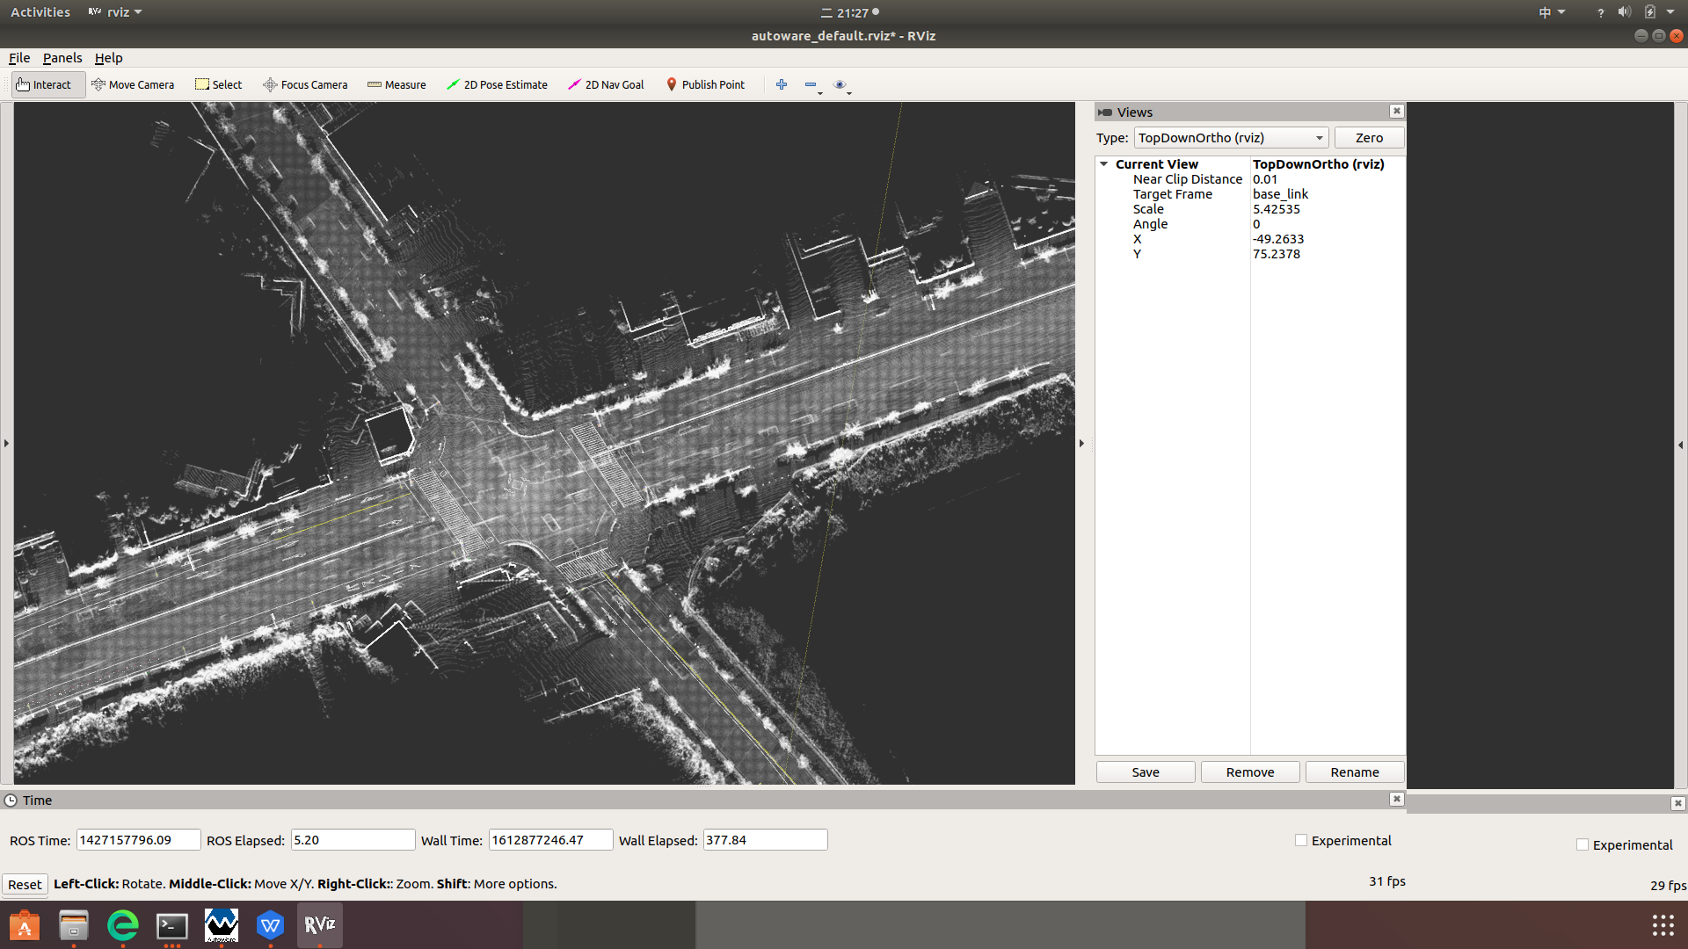Select the 2D Pose Estimate tool

pos(497,85)
